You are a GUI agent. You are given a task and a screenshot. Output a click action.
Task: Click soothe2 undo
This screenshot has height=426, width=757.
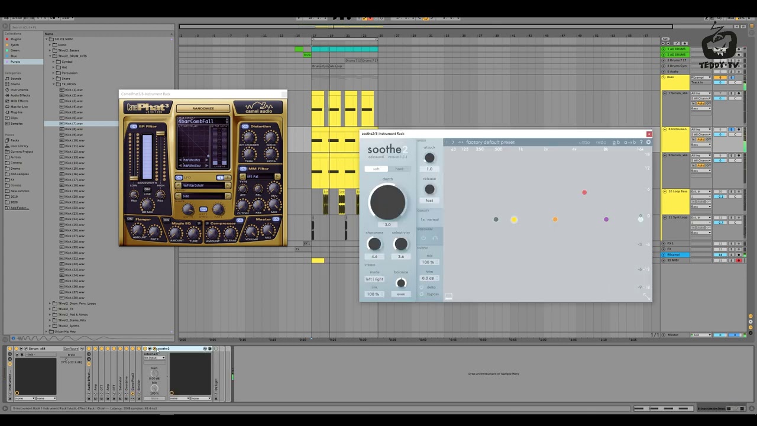click(x=584, y=143)
